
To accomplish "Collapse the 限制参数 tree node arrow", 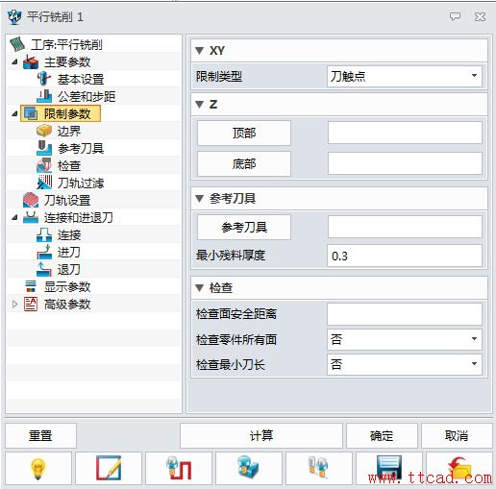I will [14, 113].
